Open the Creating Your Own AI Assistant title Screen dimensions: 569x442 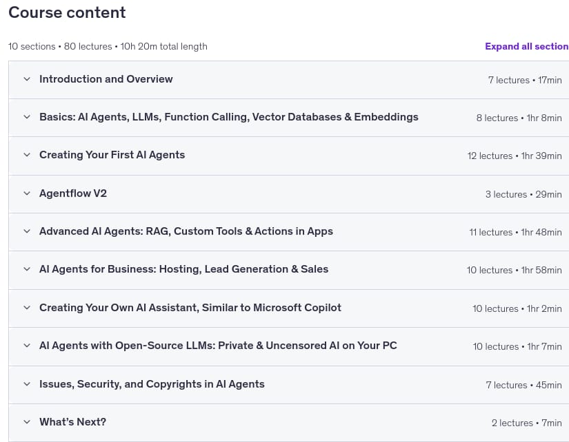coord(190,308)
